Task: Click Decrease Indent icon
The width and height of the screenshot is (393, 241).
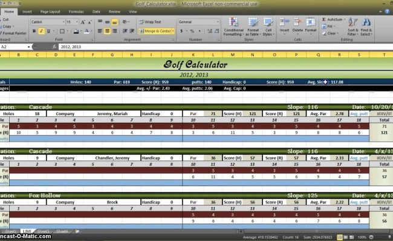Action: point(125,31)
